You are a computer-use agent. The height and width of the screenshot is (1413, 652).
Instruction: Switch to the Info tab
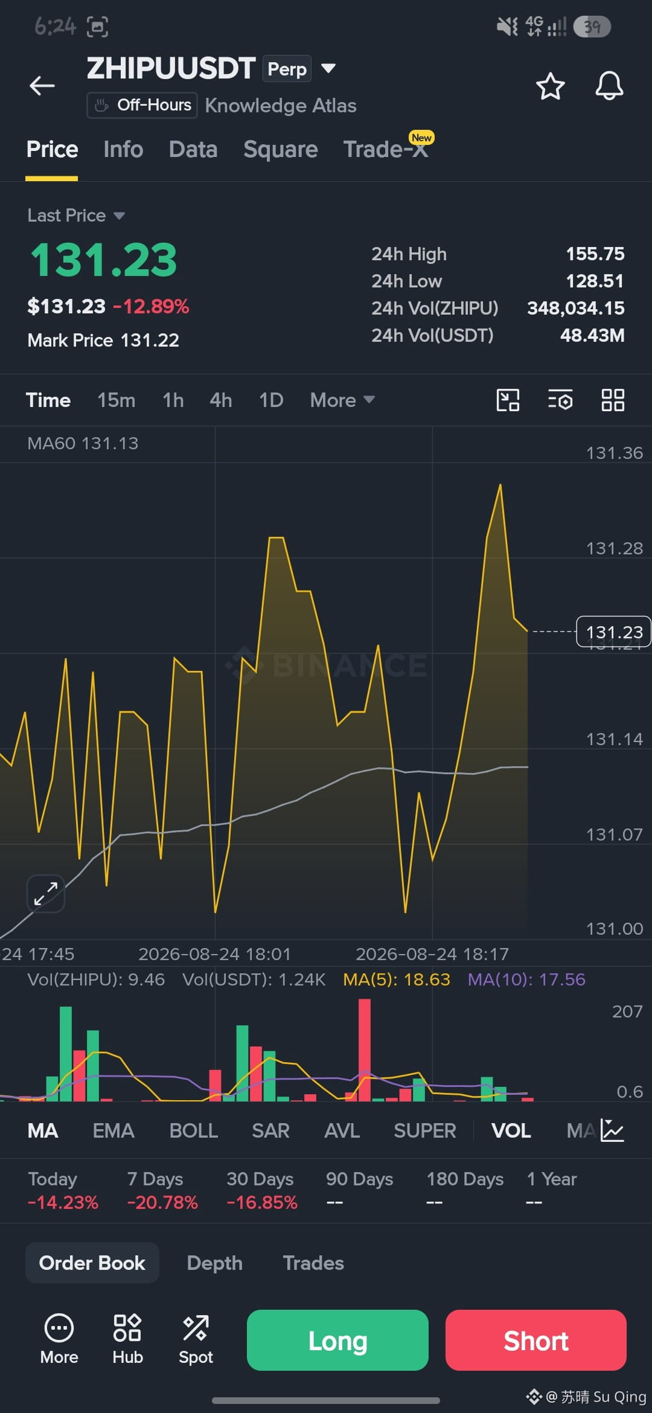click(123, 149)
